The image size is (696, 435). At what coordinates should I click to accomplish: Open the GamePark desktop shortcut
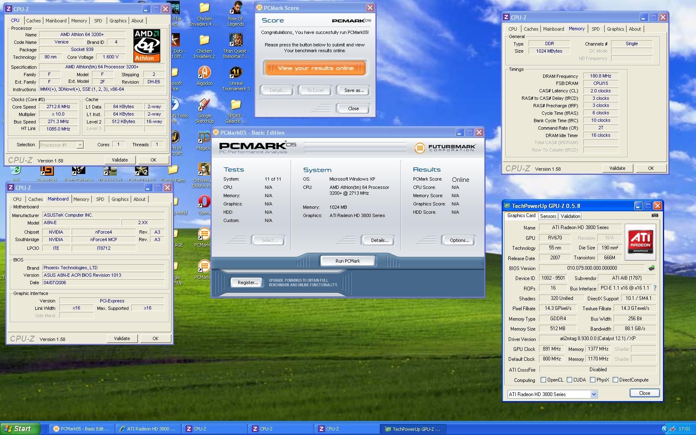[x=47, y=173]
